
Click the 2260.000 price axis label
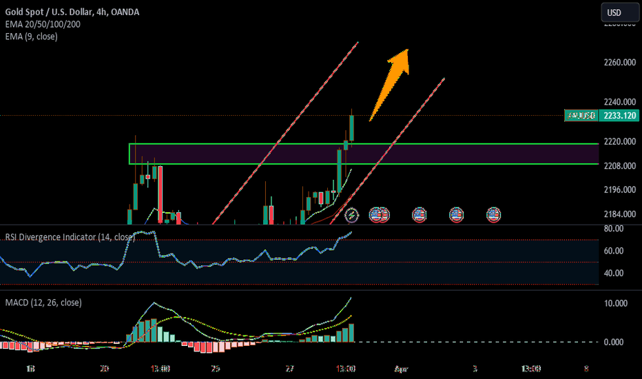point(619,62)
